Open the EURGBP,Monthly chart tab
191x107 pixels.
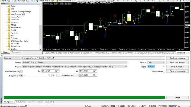102,53
